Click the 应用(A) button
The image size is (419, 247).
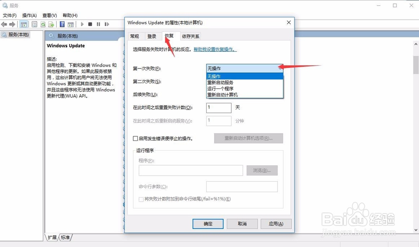276,224
